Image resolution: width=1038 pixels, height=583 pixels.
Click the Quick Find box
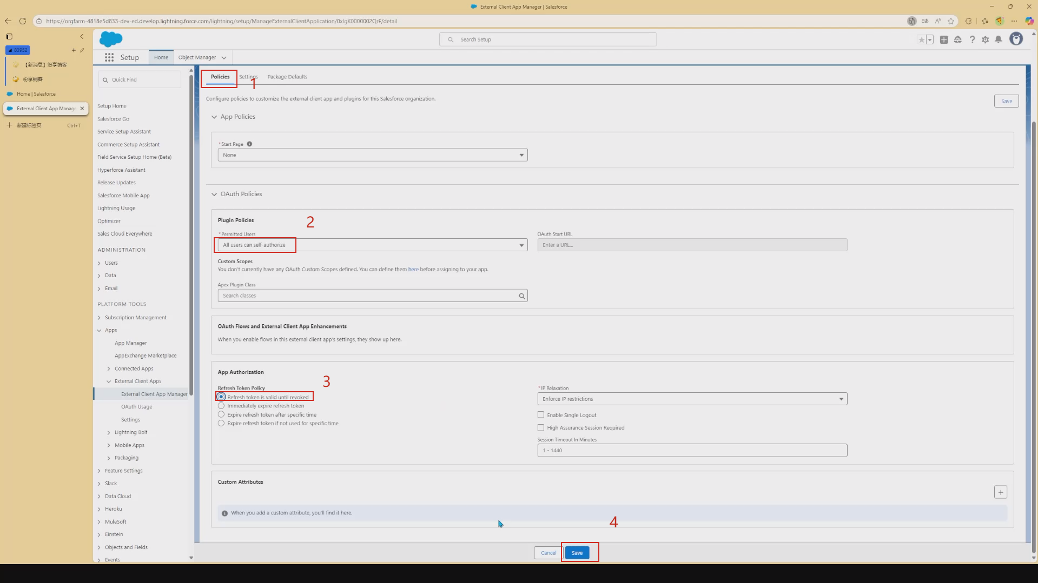[140, 79]
